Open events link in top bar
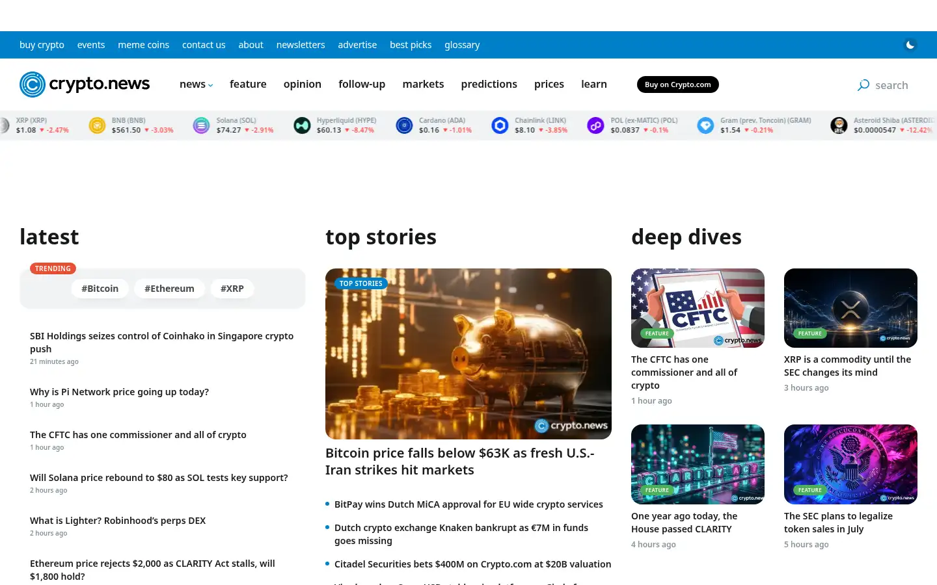This screenshot has width=937, height=585. coord(91,45)
